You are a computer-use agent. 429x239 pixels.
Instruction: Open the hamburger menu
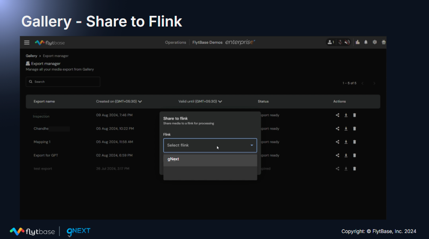click(x=27, y=42)
